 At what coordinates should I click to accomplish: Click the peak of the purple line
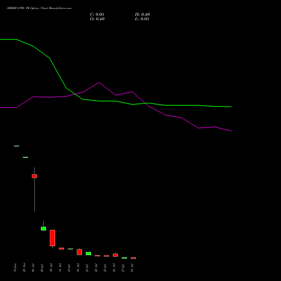(x=99, y=82)
